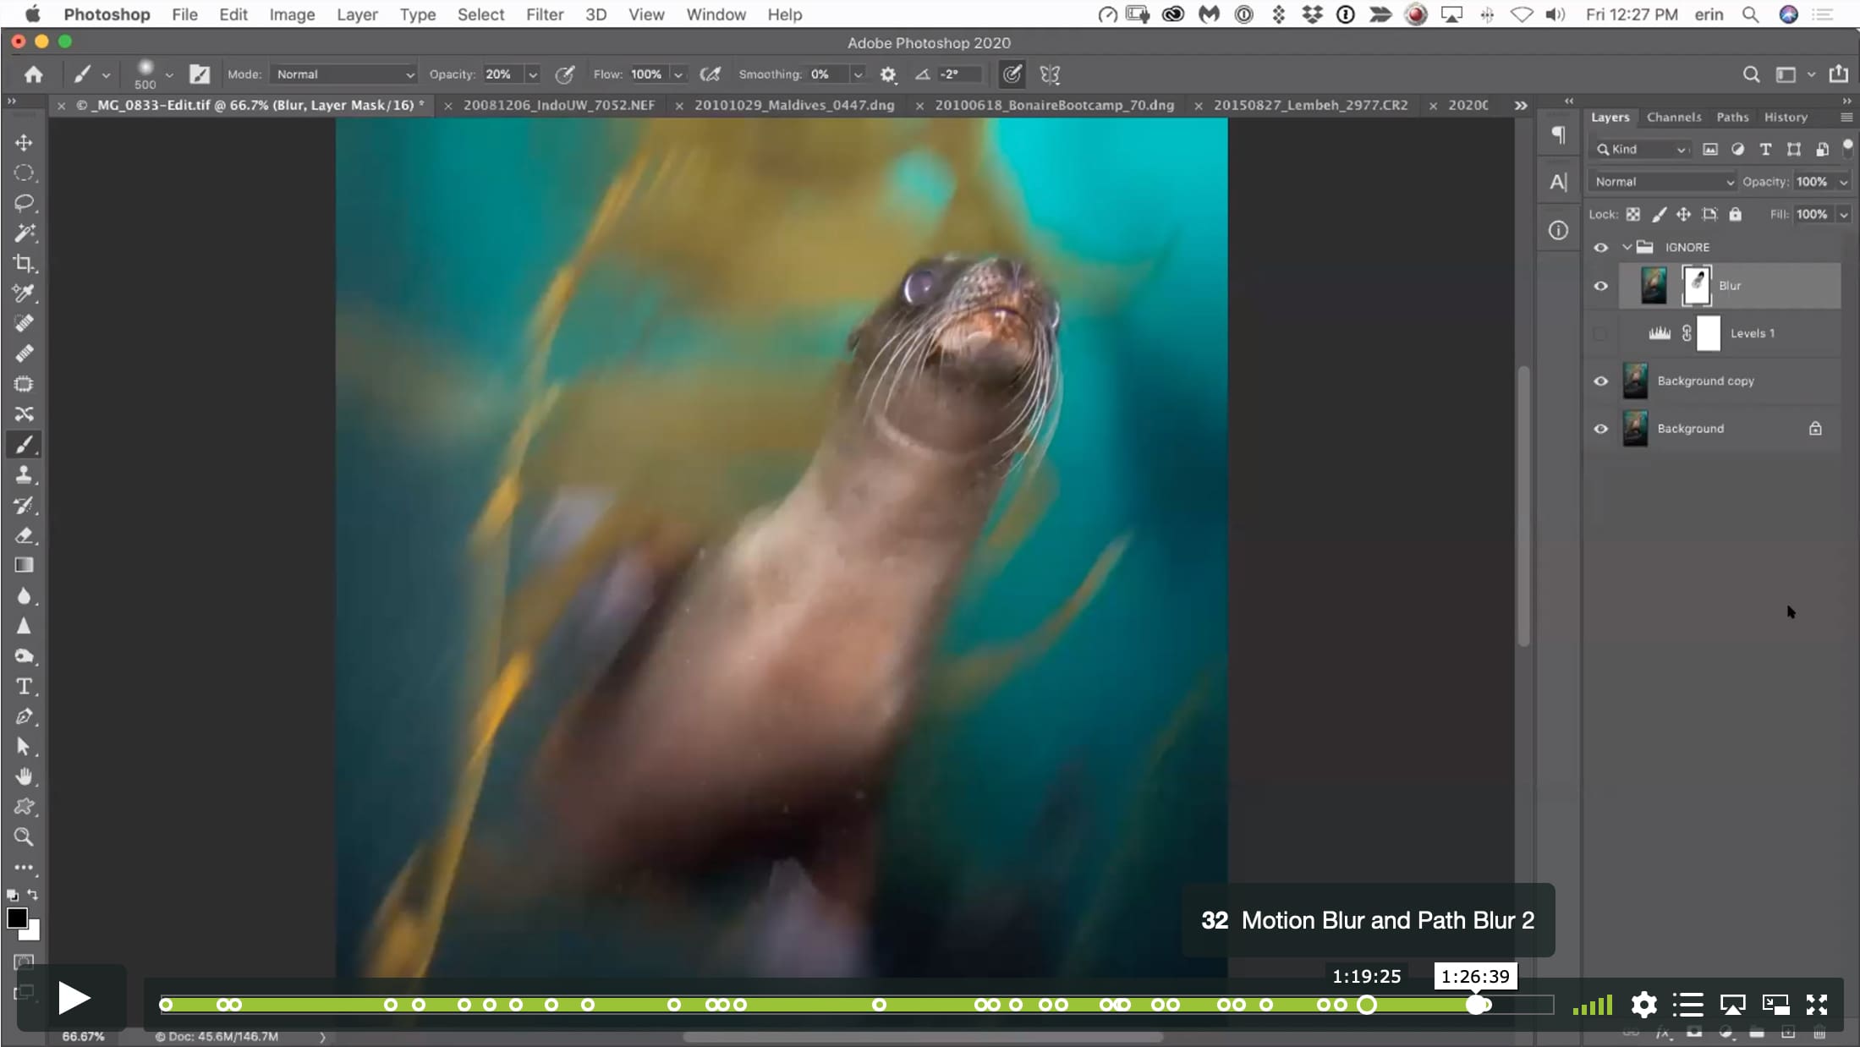Select the Eyedropper tool
The image size is (1860, 1047).
tap(24, 293)
